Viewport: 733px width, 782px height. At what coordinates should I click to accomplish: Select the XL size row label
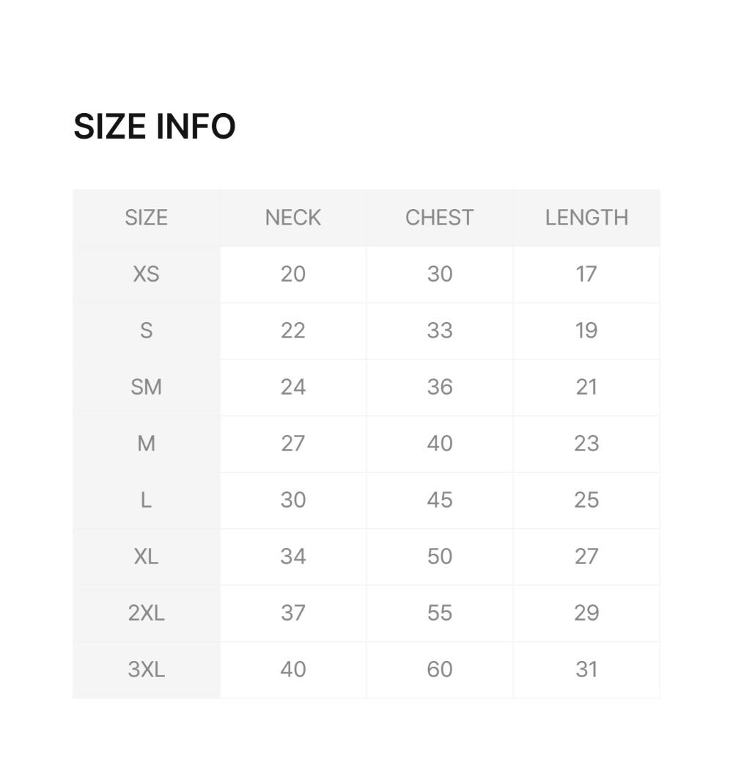146,557
